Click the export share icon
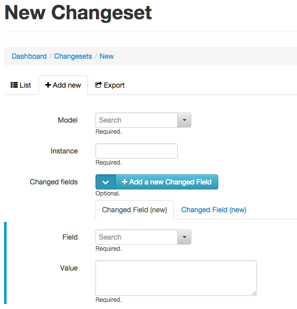Image resolution: width=297 pixels, height=309 pixels. coord(98,85)
